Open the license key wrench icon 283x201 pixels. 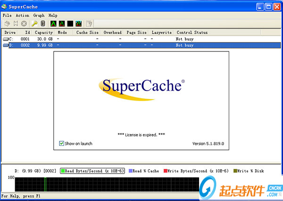click(34, 24)
